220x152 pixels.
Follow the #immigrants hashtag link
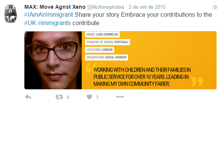tap(54, 23)
